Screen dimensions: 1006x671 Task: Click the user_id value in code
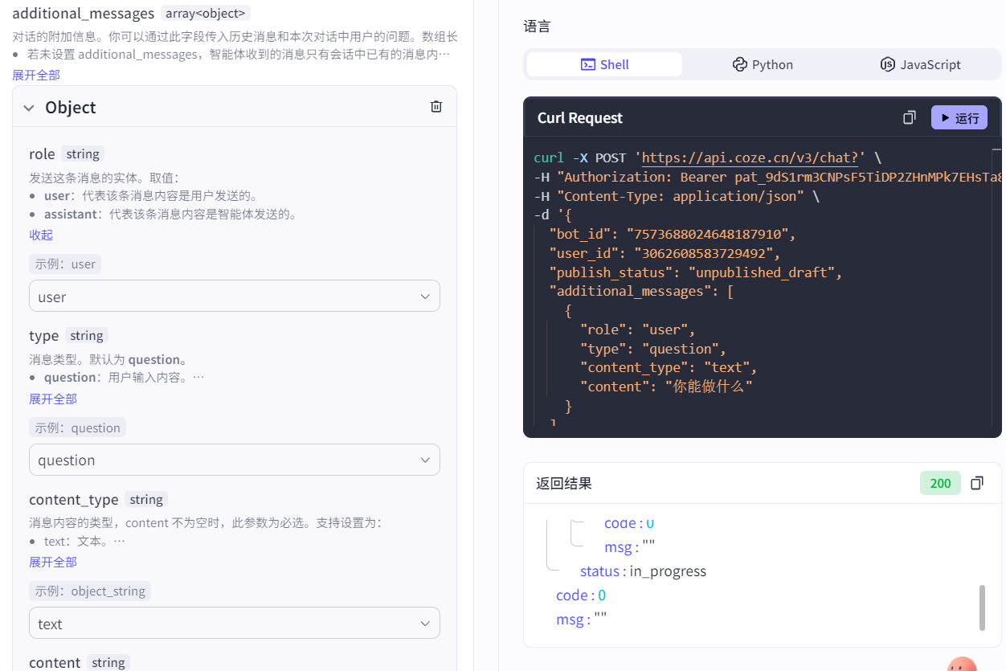point(703,253)
